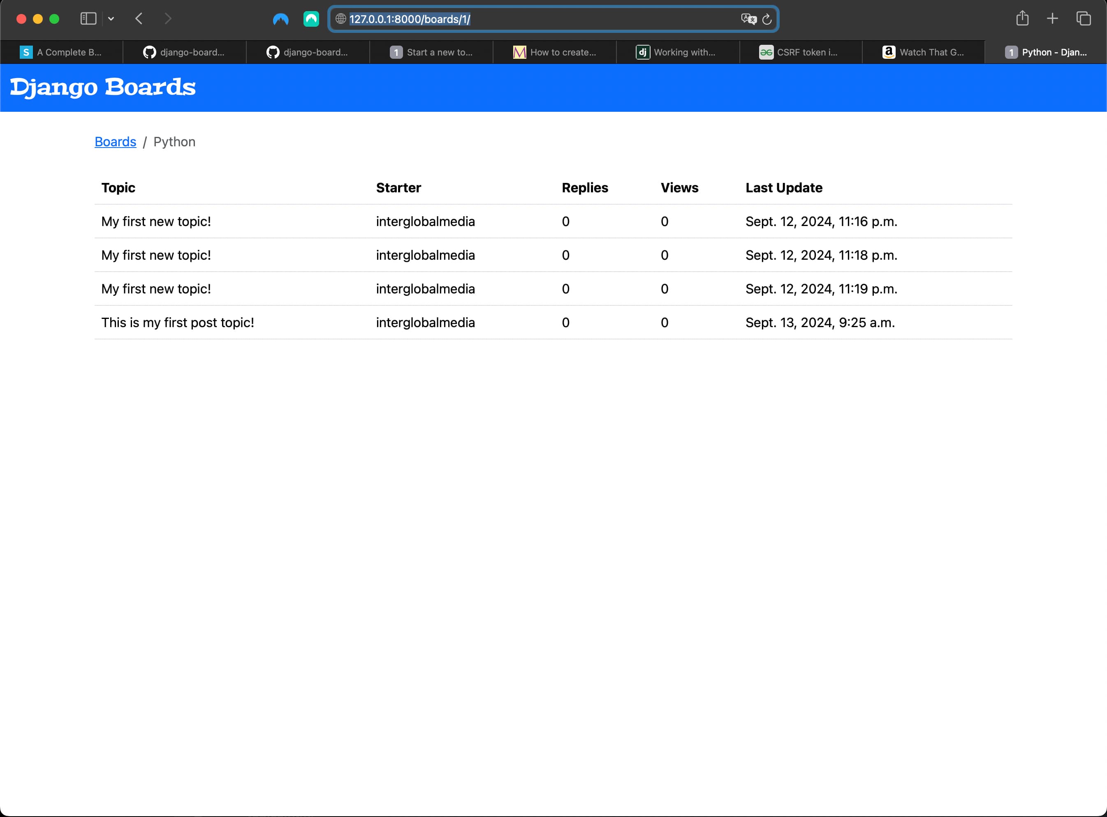Focus the address bar showing 127.0.0.1:8000/boards/1/

point(553,19)
